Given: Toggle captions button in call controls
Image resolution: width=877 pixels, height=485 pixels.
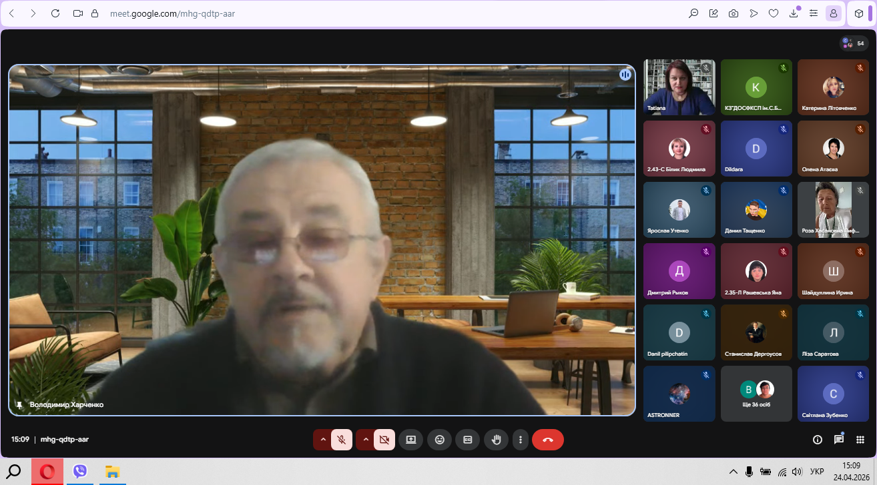Looking at the screenshot, I should [x=467, y=440].
